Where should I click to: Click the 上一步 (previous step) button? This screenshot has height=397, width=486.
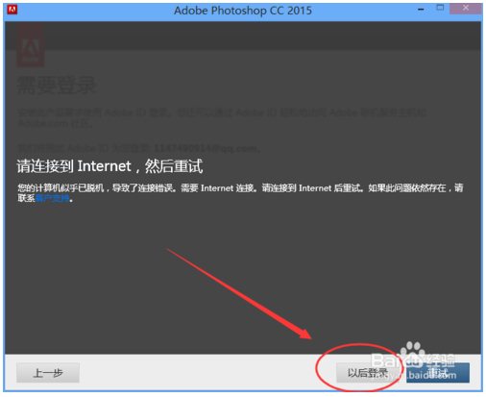coord(48,373)
